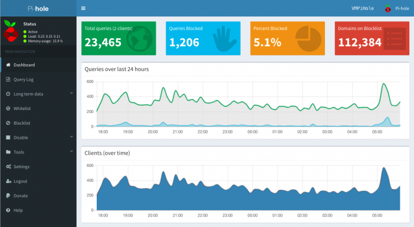Open the Dashboard menu item
Viewport: 414px width, 227px height.
pos(38,65)
